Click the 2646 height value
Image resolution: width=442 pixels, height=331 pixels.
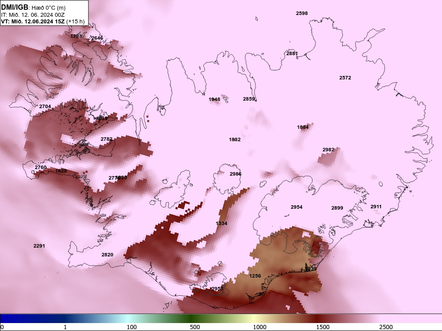pyautogui.click(x=97, y=38)
